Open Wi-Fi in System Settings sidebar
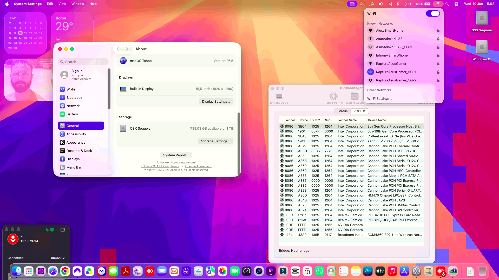 81,89
